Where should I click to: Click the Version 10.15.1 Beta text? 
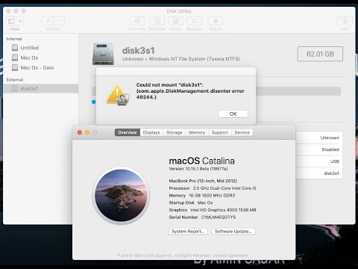[x=198, y=169]
